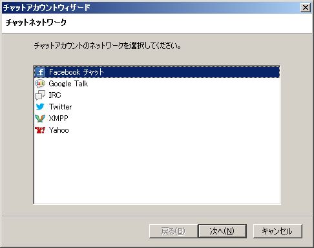This screenshot has width=314, height=248.
Task: Click the XMPP logo icon
Action: pos(40,119)
